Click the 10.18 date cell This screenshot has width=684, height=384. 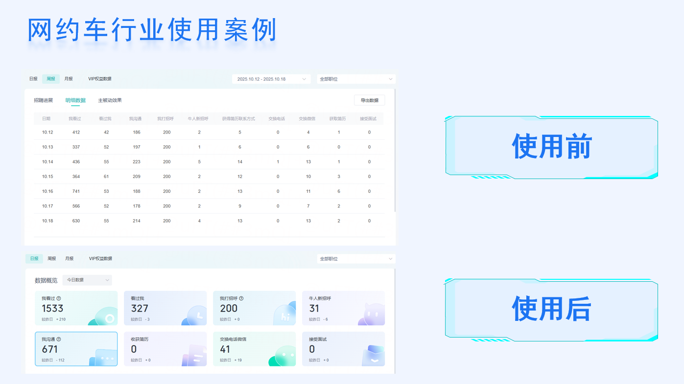pos(47,221)
